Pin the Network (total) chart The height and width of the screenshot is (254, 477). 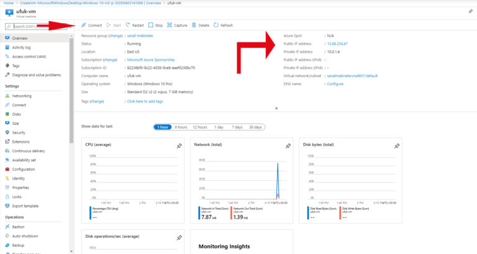coord(288,146)
